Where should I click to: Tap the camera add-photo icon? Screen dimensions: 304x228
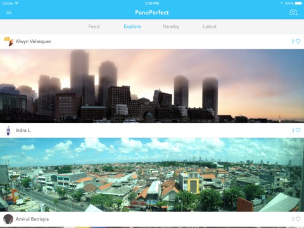pos(293,12)
